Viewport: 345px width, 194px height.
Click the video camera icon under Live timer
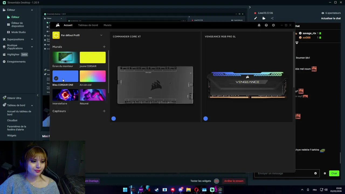pyautogui.click(x=264, y=18)
